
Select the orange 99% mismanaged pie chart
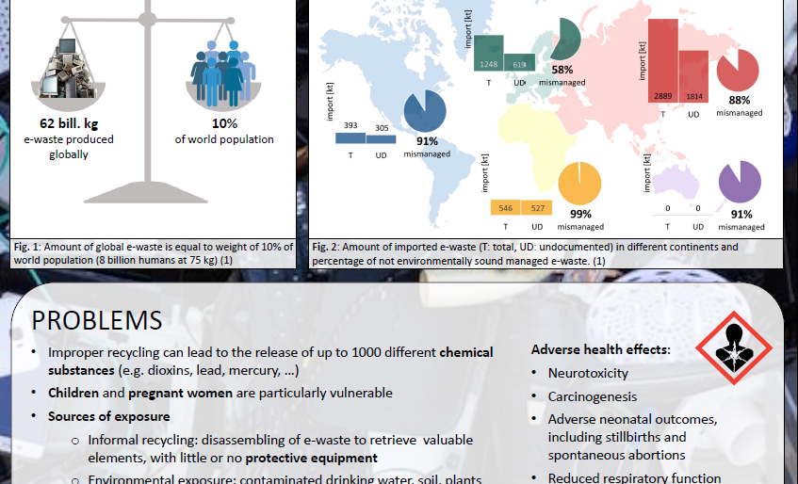[579, 183]
